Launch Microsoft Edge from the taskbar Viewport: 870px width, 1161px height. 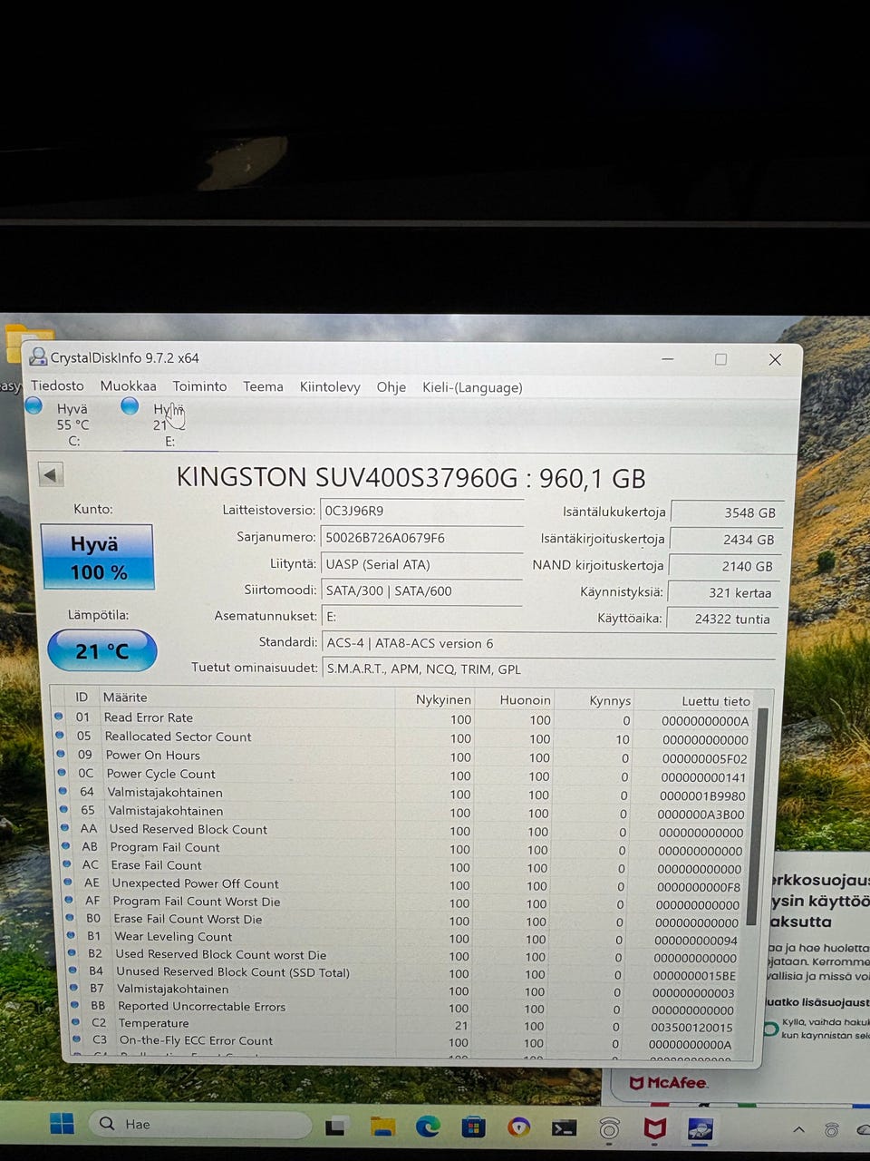[428, 1127]
